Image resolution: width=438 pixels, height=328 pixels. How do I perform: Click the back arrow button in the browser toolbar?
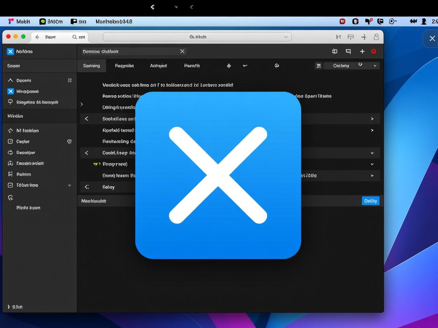(37, 37)
